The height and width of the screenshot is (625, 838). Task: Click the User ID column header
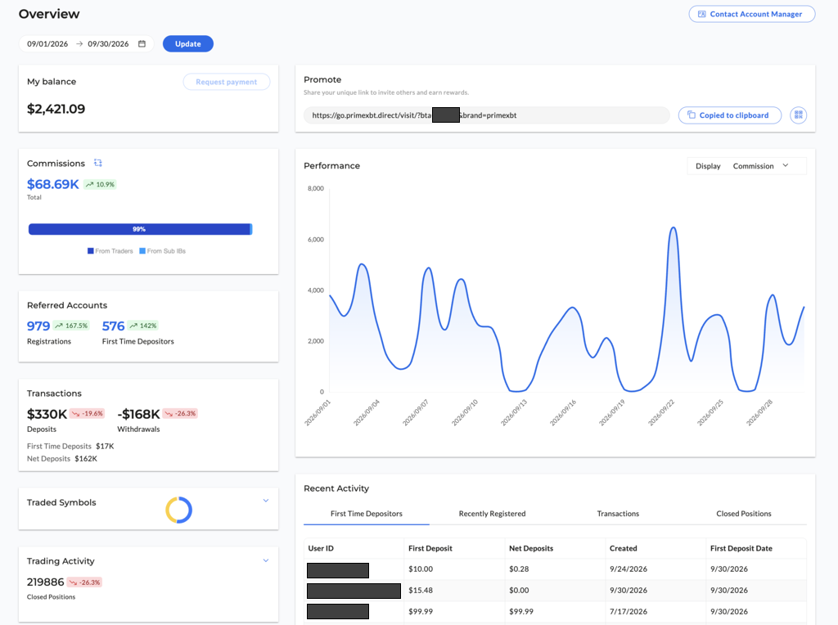(x=321, y=548)
